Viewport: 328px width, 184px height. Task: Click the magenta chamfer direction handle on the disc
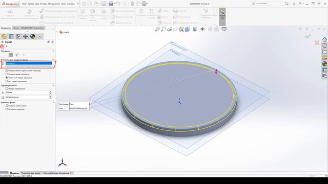216,71
